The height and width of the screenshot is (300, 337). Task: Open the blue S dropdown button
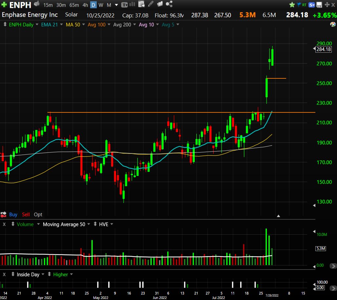coord(312,5)
